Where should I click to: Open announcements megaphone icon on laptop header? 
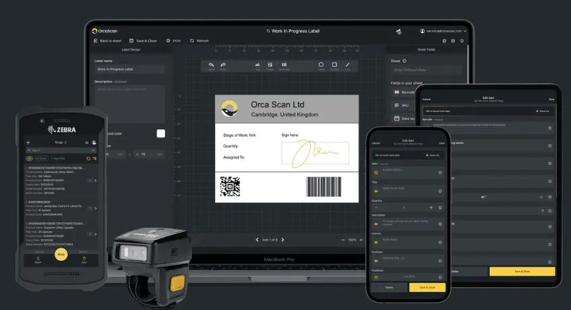click(x=398, y=32)
